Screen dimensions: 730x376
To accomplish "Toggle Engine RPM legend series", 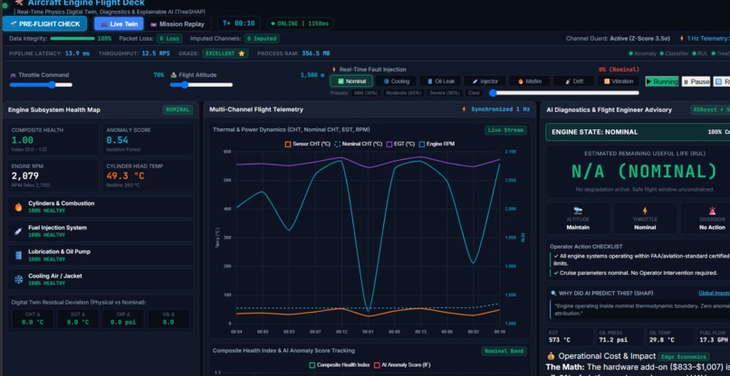I will click(x=437, y=144).
